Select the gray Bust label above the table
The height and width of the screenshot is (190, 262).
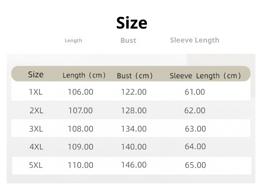click(x=128, y=41)
